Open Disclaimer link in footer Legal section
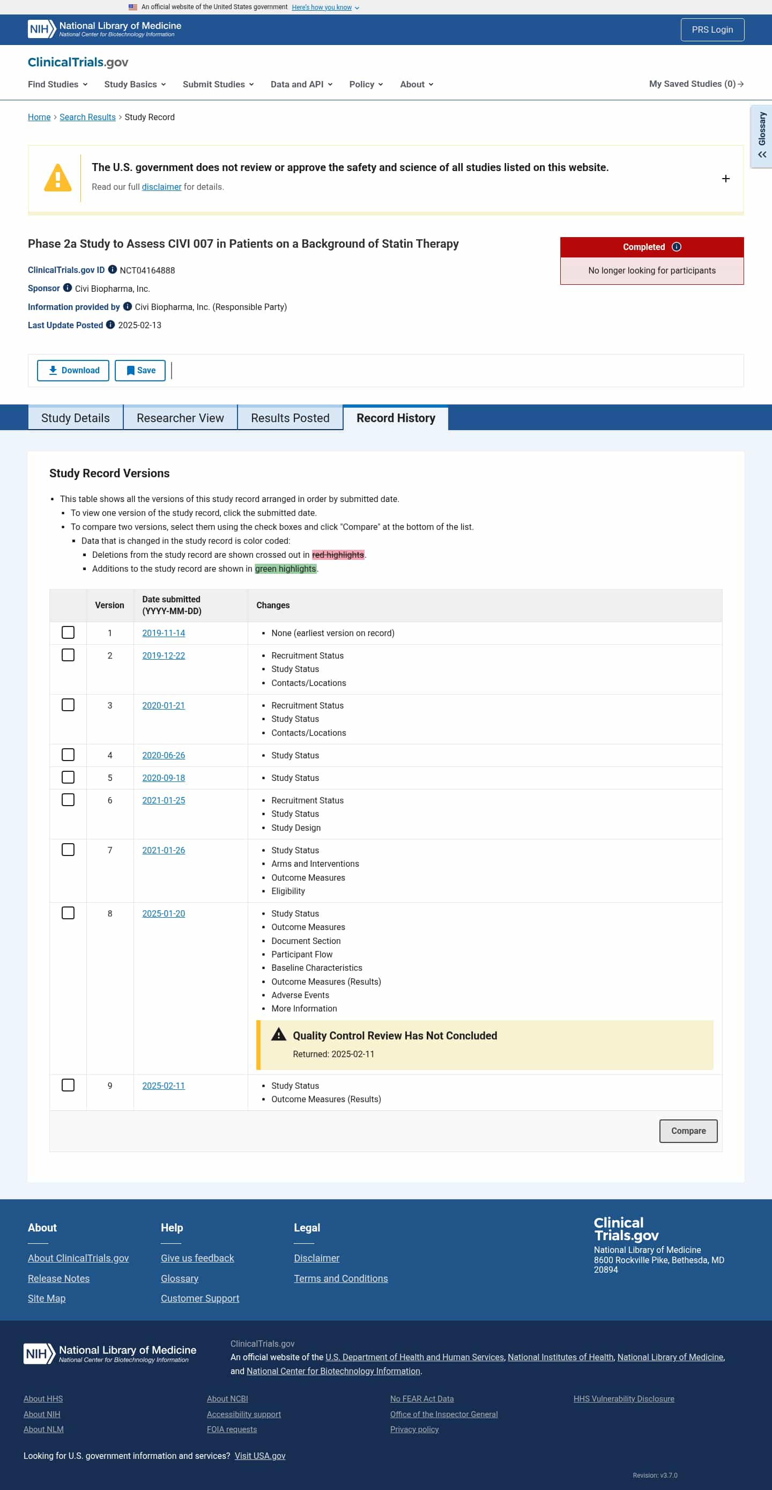 point(316,1257)
